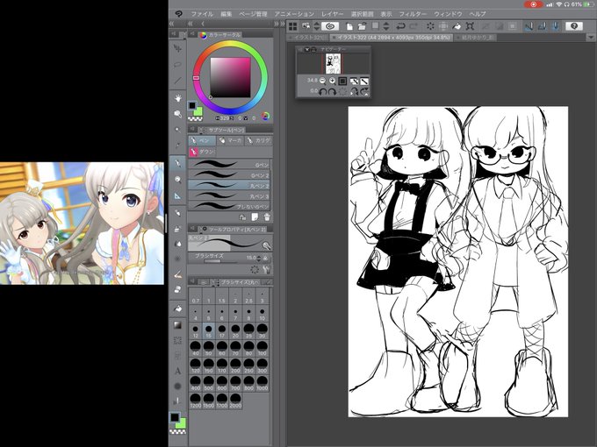Click the Navigator canvas thumbnail
The height and width of the screenshot is (447, 597).
[x=333, y=63]
